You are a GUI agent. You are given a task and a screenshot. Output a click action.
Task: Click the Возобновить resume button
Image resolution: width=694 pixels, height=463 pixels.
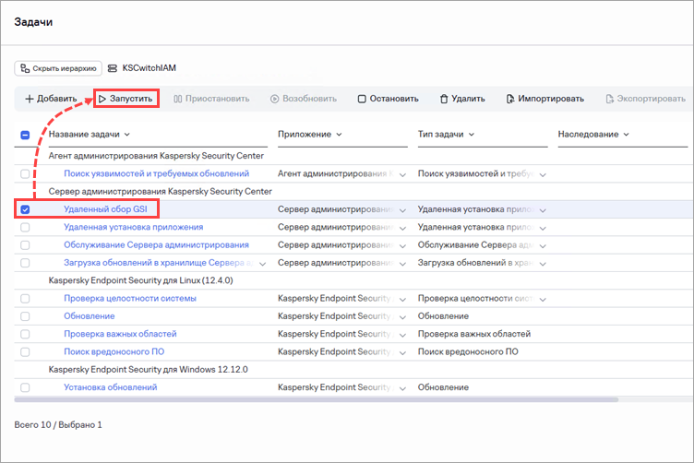(x=304, y=99)
